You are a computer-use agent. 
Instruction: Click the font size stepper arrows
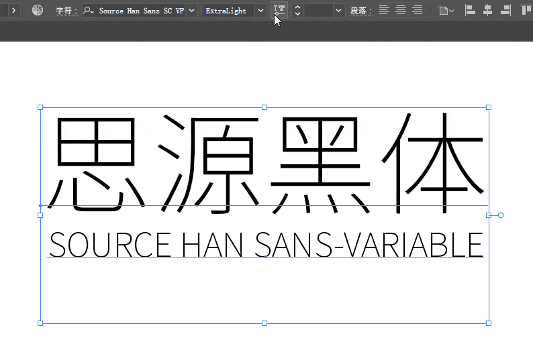298,11
